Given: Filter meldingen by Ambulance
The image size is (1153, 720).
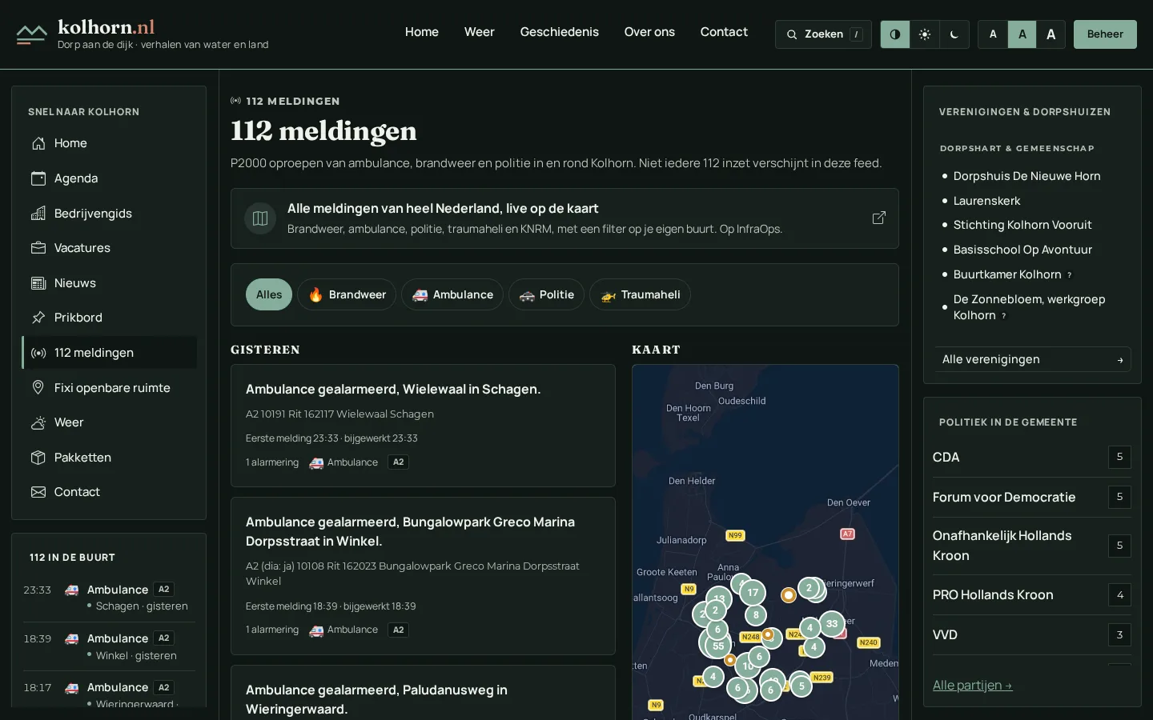Looking at the screenshot, I should pyautogui.click(x=452, y=294).
